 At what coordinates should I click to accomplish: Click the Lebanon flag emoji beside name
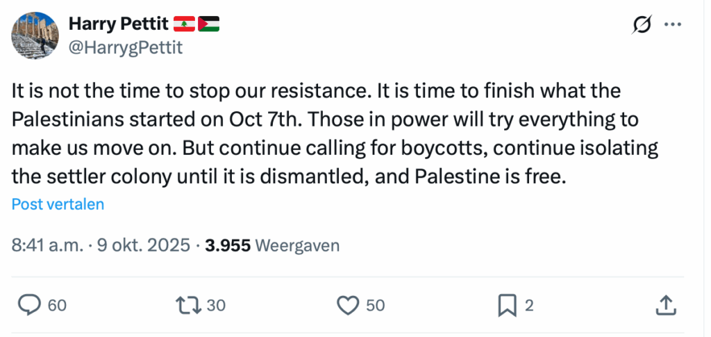tap(183, 24)
